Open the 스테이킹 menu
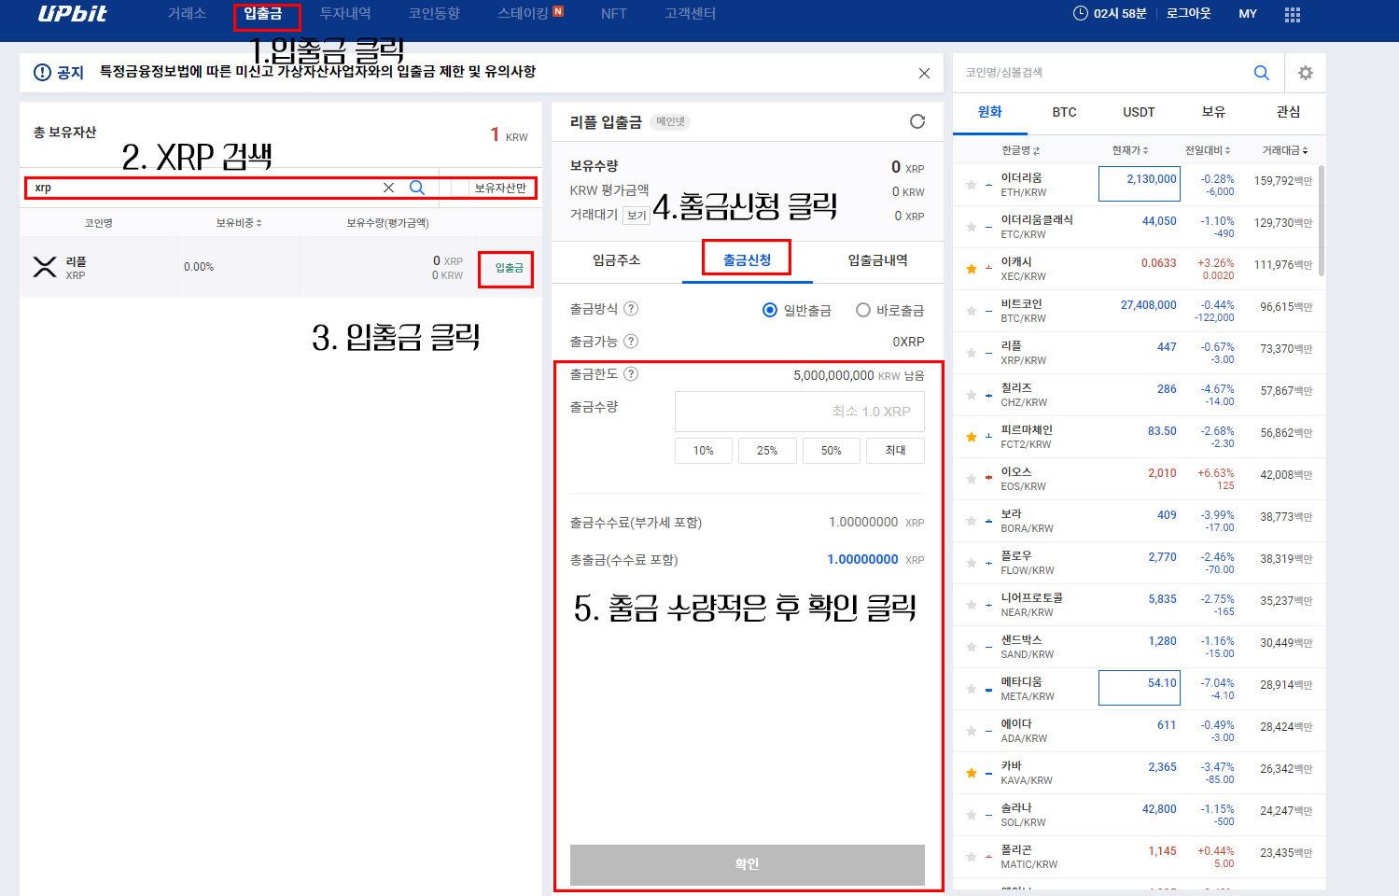The height and width of the screenshot is (896, 1399). (524, 14)
